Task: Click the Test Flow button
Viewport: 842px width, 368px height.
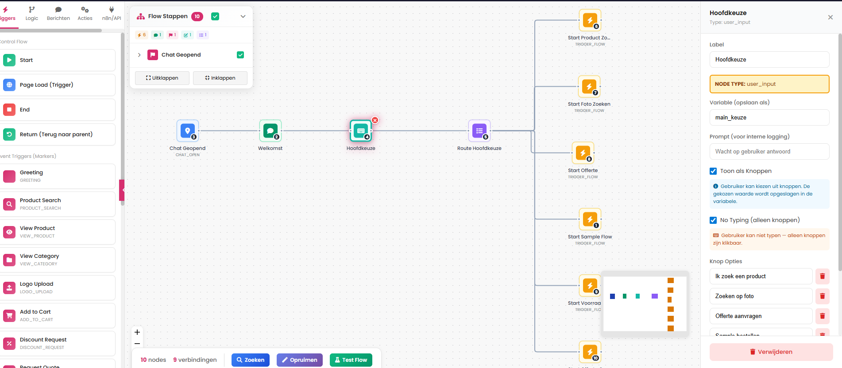Action: click(351, 360)
